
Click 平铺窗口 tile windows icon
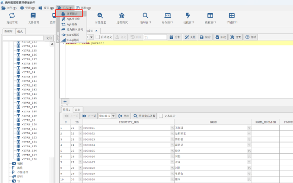(x=232, y=16)
